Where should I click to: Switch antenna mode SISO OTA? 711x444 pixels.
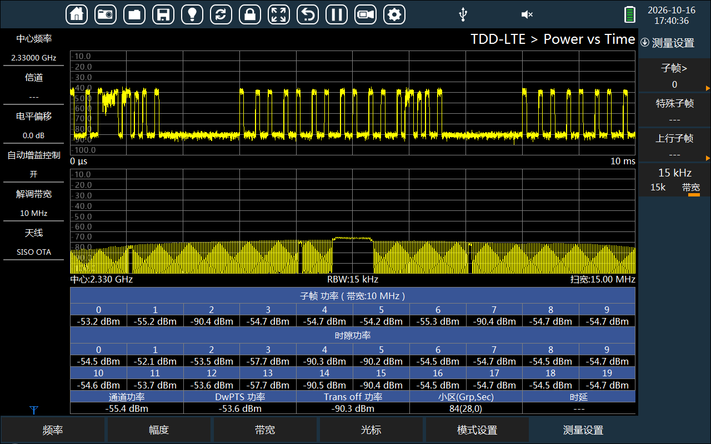click(34, 242)
